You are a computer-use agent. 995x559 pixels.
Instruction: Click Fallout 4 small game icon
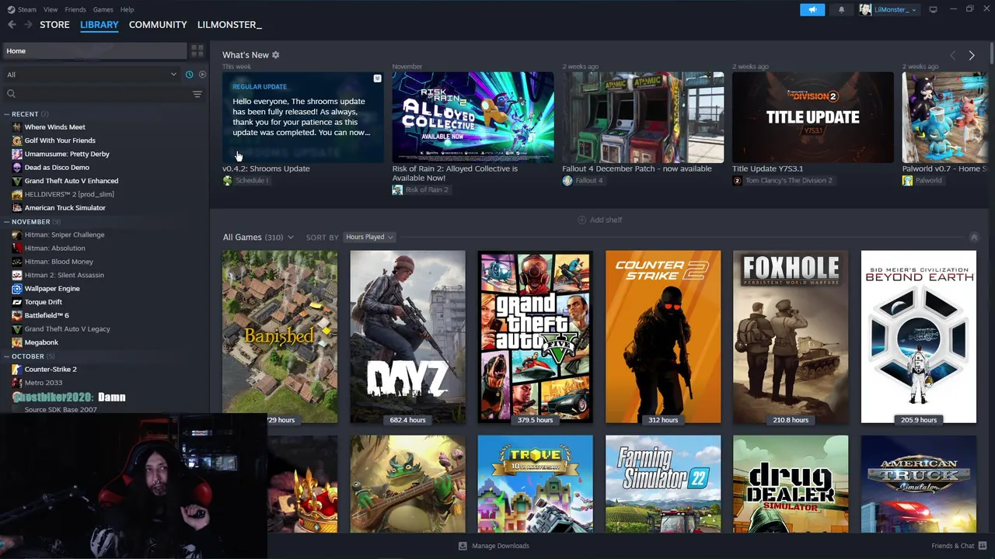567,180
